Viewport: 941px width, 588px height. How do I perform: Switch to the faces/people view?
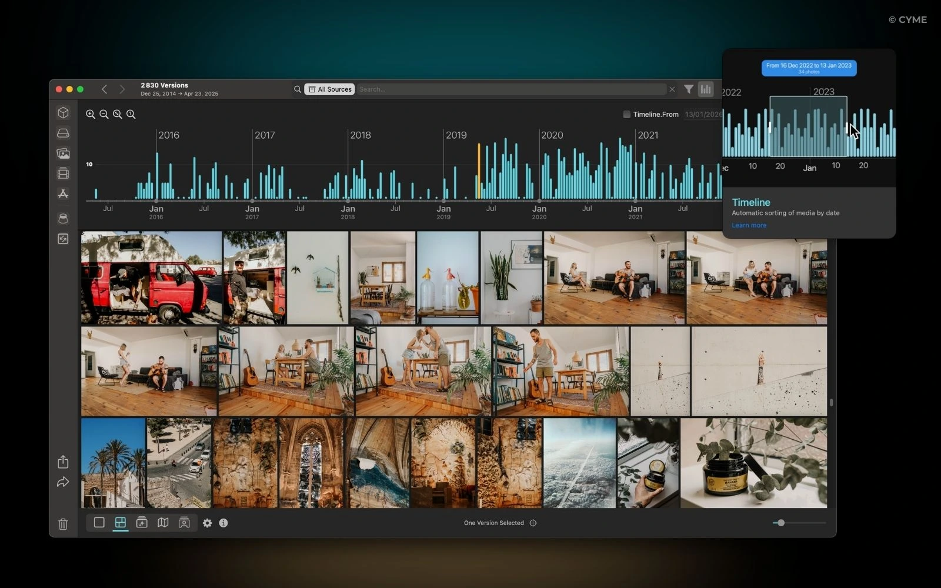(184, 522)
